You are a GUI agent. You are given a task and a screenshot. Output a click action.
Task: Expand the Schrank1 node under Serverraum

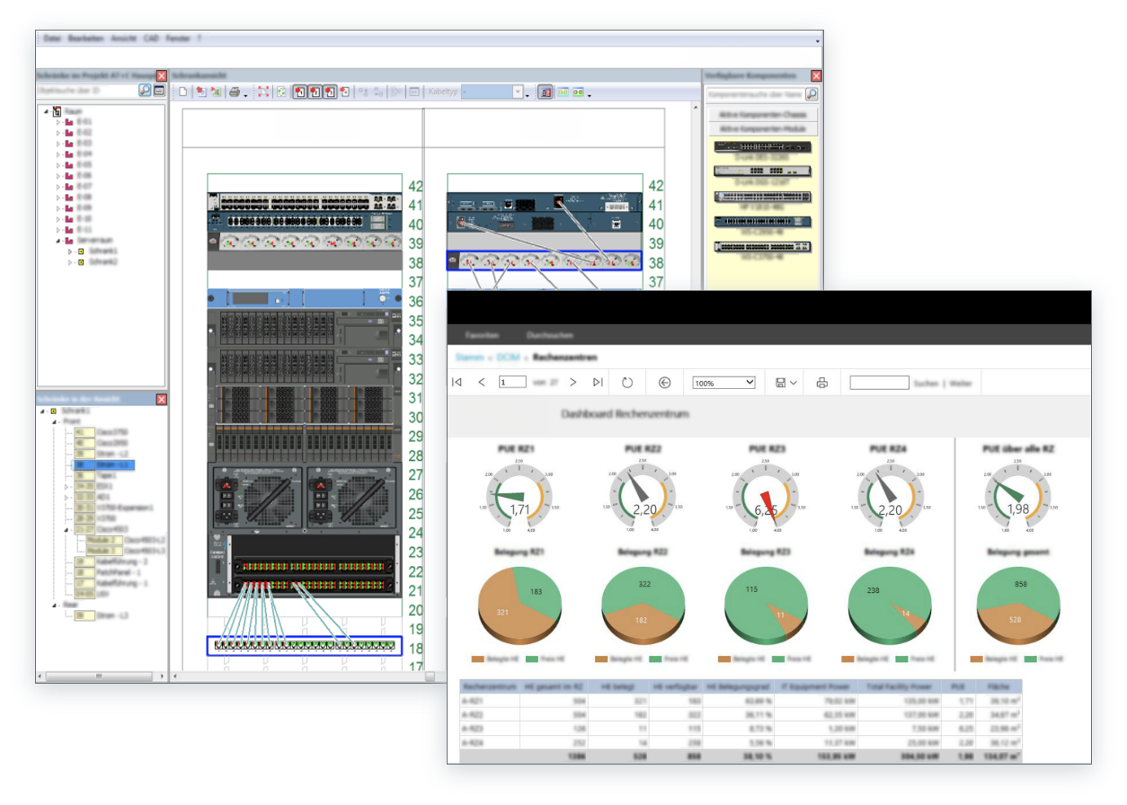click(70, 252)
